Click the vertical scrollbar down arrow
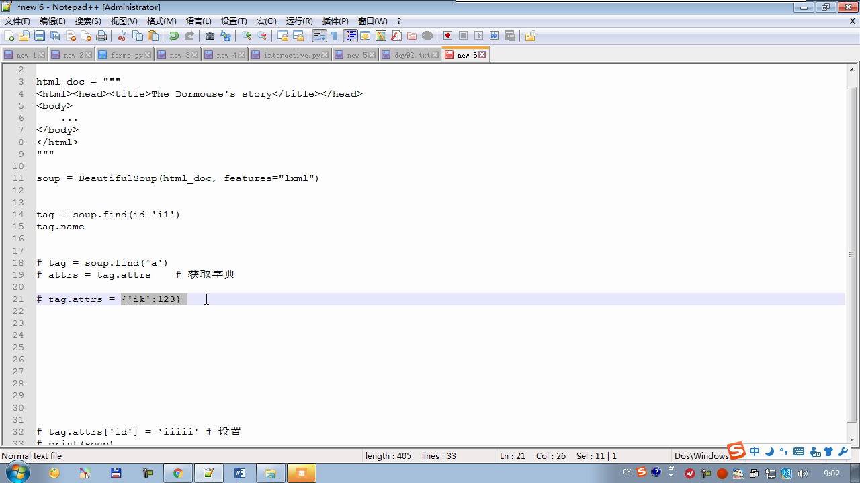The height and width of the screenshot is (483, 860). coord(852,439)
